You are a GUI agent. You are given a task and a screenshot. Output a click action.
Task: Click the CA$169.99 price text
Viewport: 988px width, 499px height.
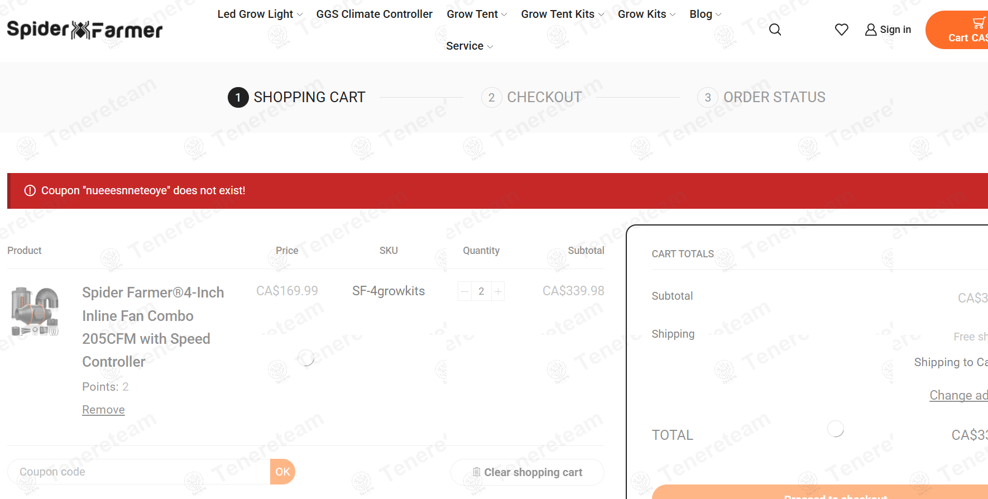tap(287, 291)
